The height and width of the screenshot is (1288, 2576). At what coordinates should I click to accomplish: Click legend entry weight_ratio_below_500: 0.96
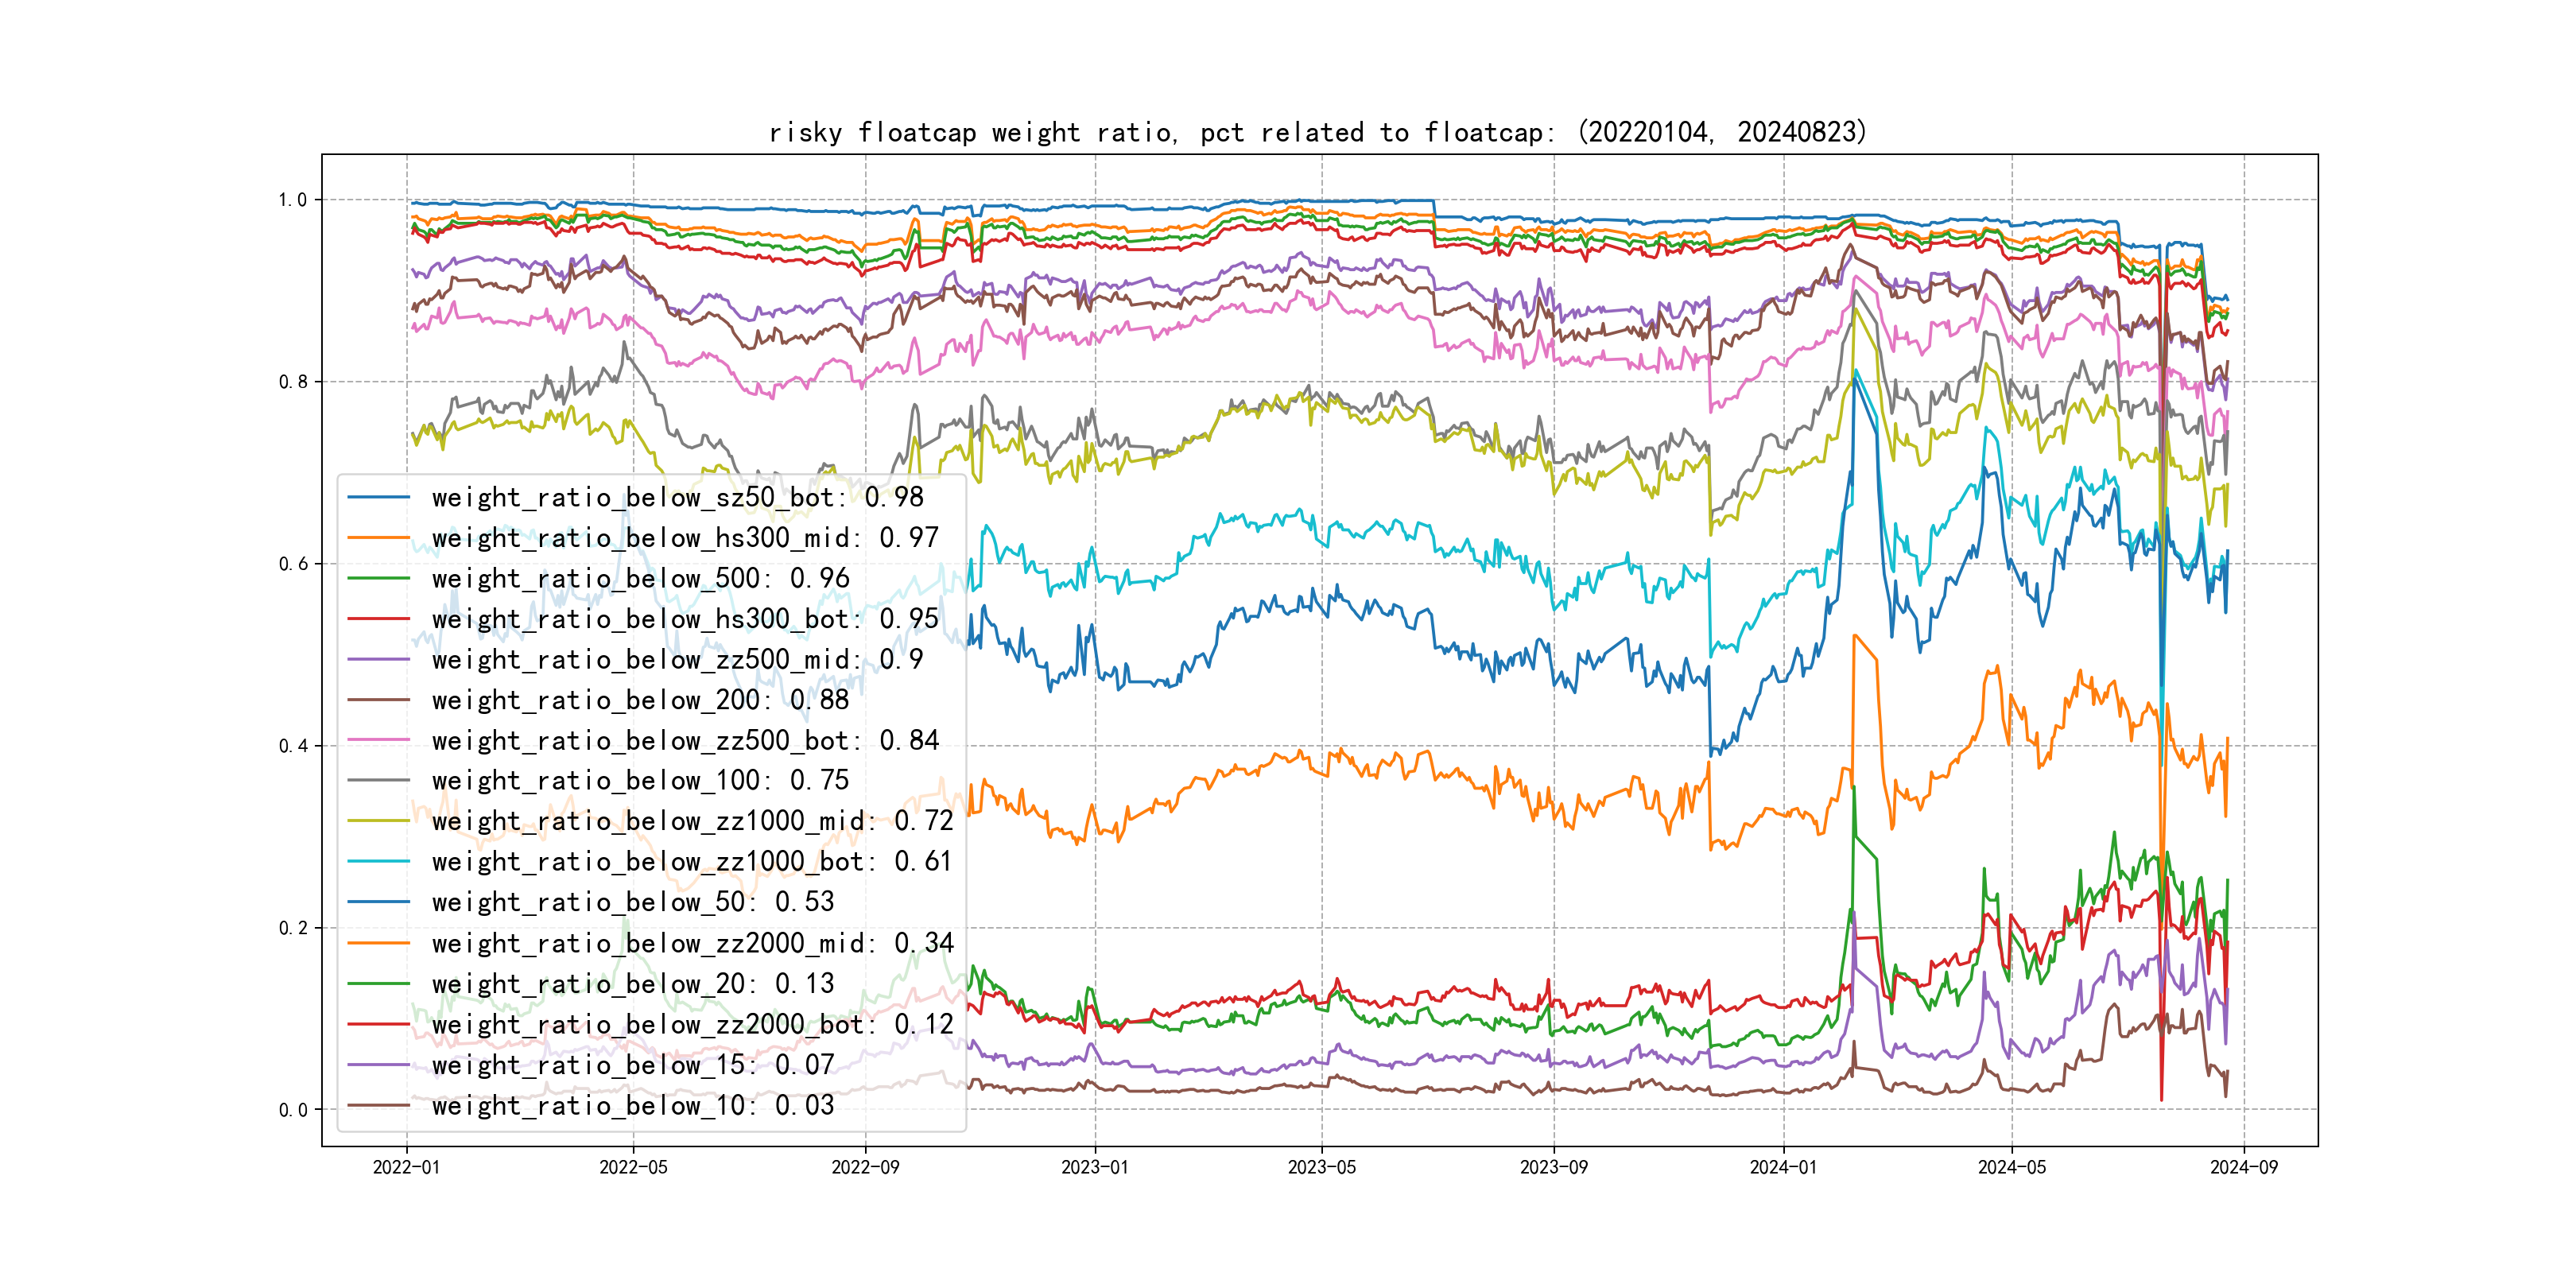click(640, 578)
